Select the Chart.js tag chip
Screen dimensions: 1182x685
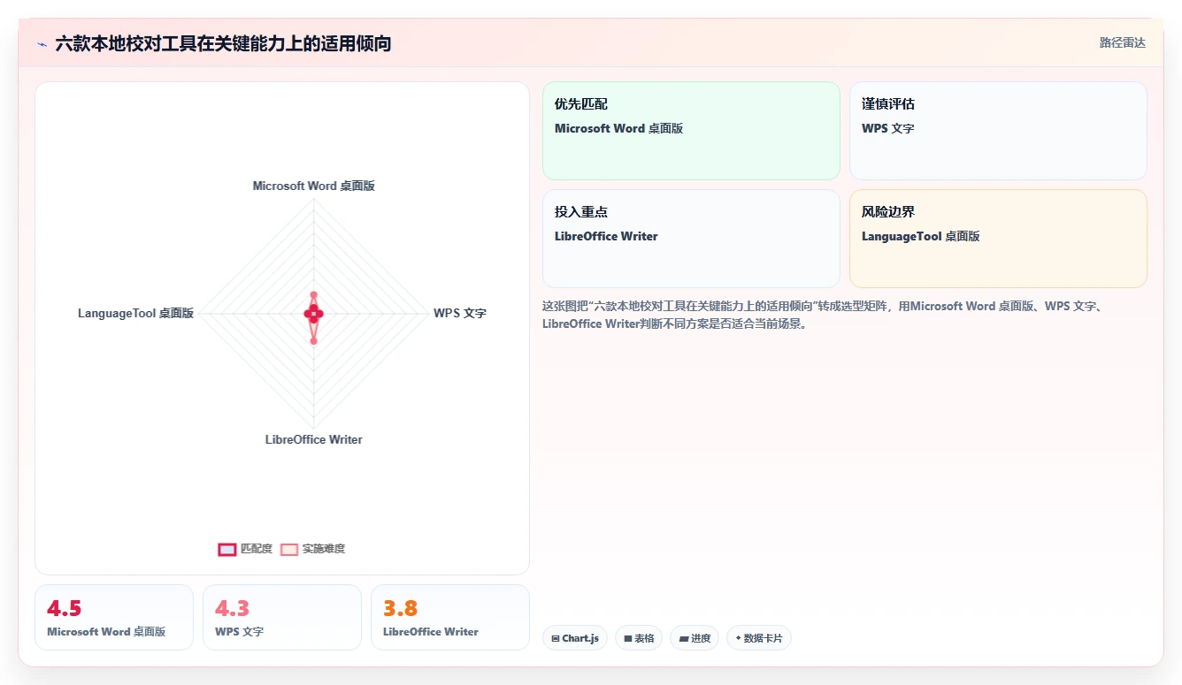[575, 638]
